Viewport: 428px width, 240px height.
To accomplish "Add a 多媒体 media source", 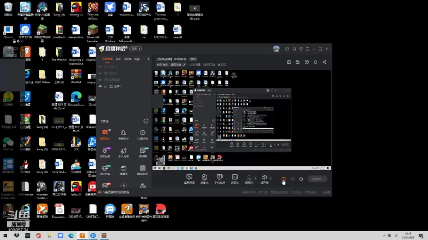I will point(234,179).
